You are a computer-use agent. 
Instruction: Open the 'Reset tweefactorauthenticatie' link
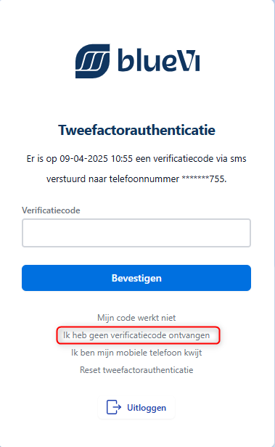(136, 370)
